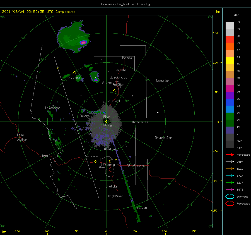
Task: Click the Lacombe town label
Action: point(120,70)
